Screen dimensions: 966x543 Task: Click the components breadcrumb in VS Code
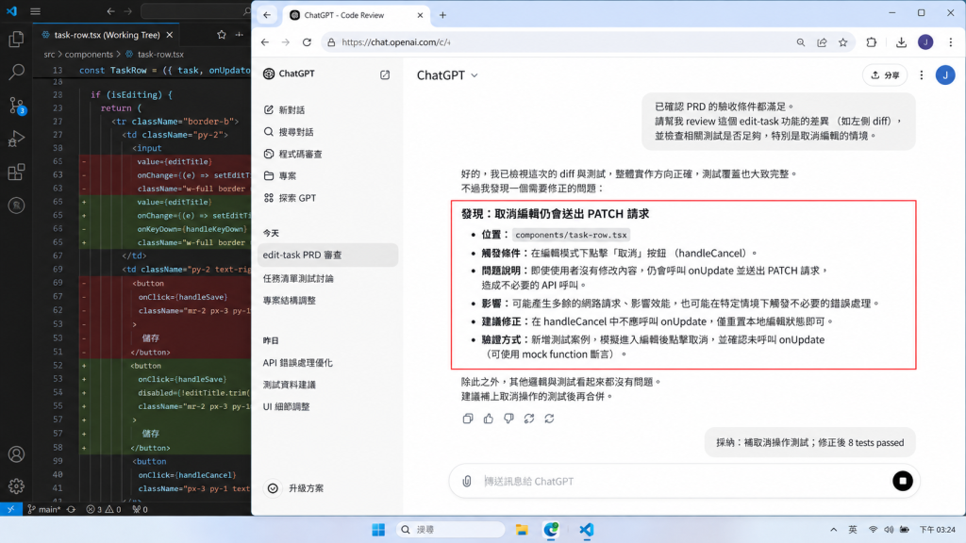click(x=89, y=54)
